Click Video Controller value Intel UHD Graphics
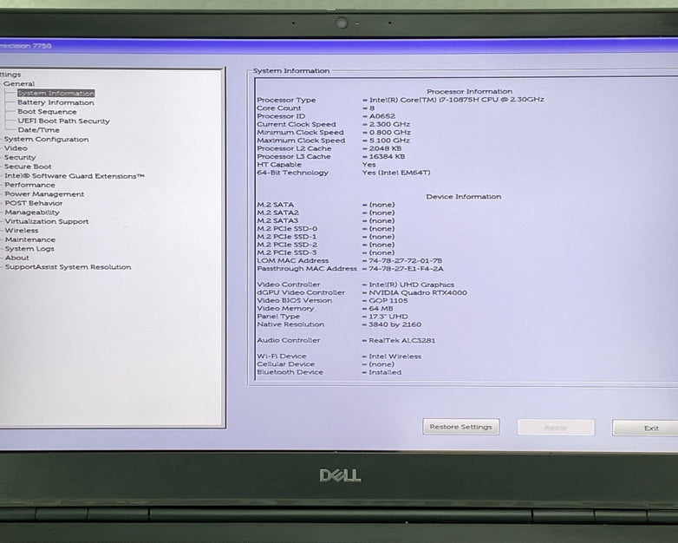678x543 pixels. 411,285
